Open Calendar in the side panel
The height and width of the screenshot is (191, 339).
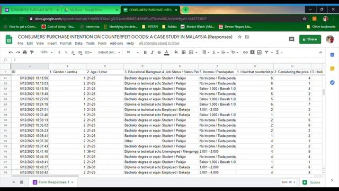click(x=332, y=55)
